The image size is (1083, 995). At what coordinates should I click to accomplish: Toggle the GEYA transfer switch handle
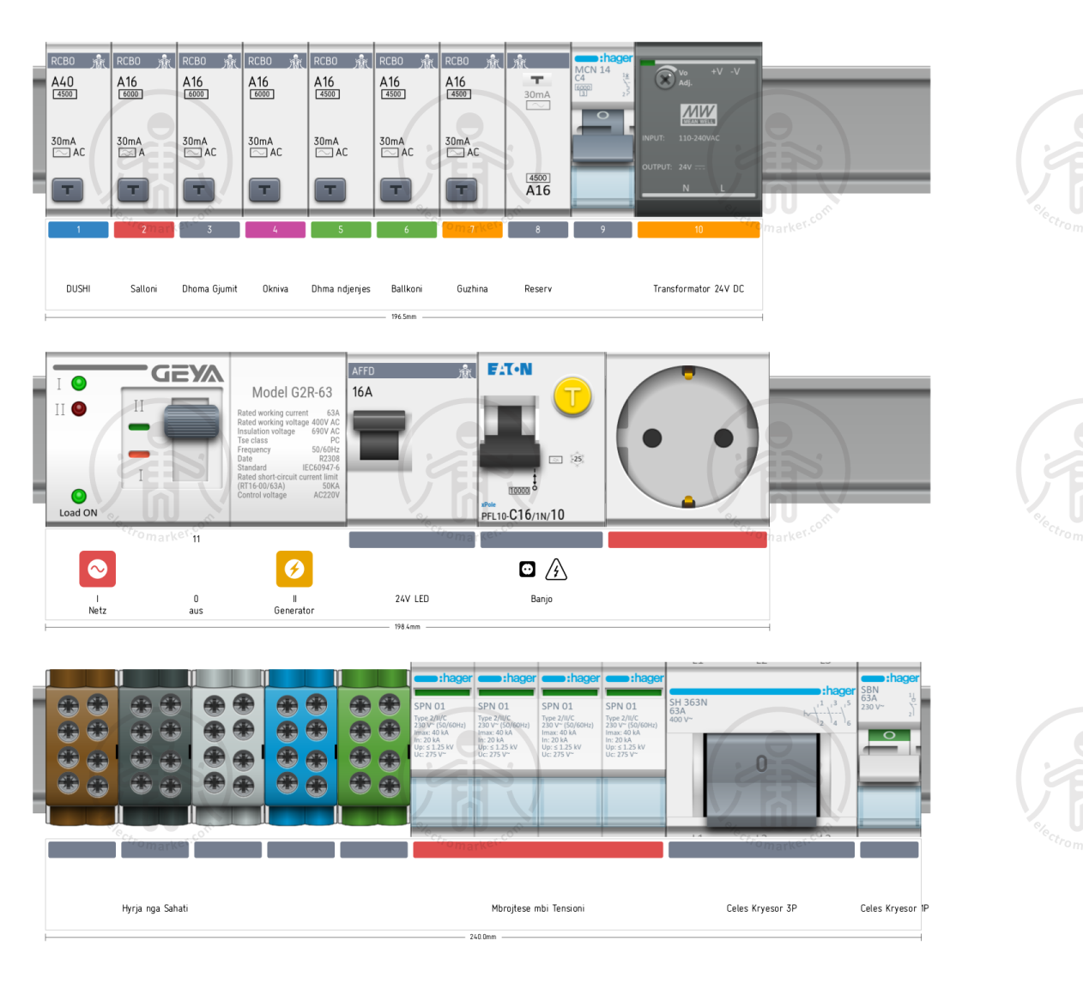[191, 420]
